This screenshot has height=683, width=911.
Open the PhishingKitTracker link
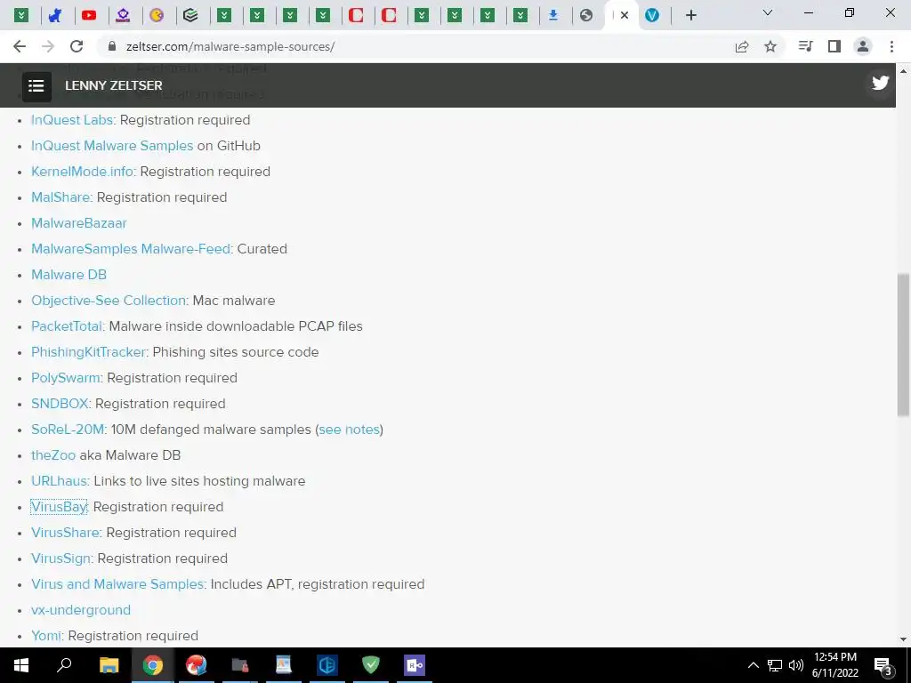tap(88, 352)
